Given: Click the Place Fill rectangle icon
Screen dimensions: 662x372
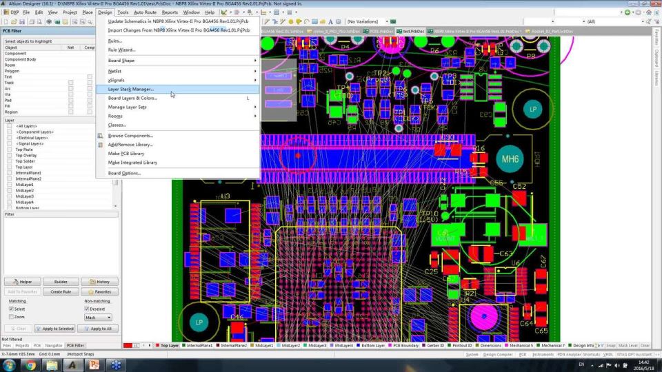Looking at the screenshot, I should 314,21.
